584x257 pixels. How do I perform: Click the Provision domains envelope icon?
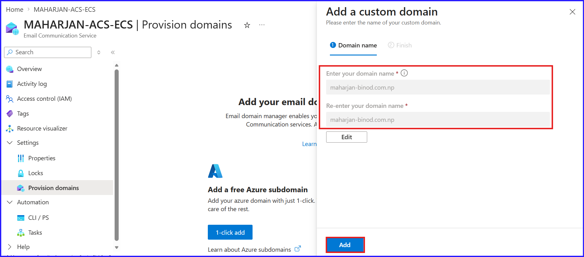click(21, 188)
